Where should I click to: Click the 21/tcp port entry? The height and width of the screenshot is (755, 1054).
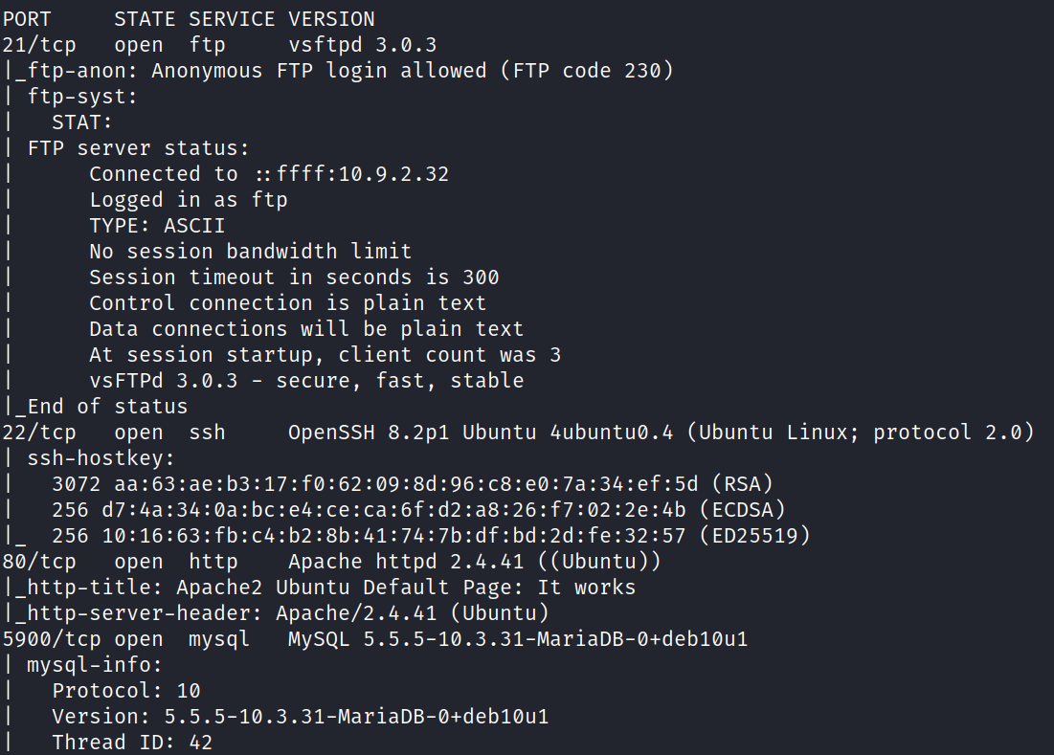pyautogui.click(x=39, y=44)
